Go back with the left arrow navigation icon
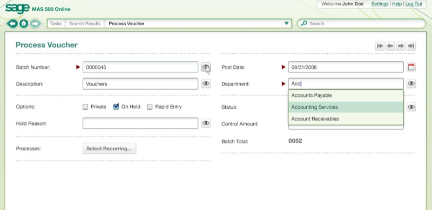The width and height of the screenshot is (432, 210). pyautogui.click(x=12, y=24)
